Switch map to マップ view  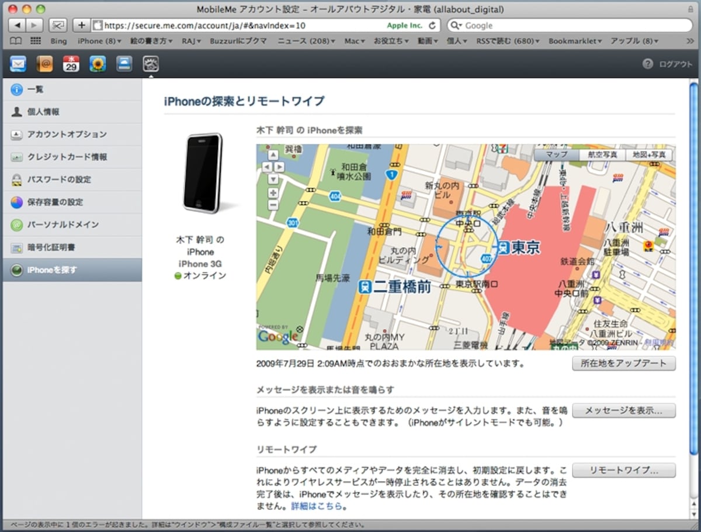(557, 155)
